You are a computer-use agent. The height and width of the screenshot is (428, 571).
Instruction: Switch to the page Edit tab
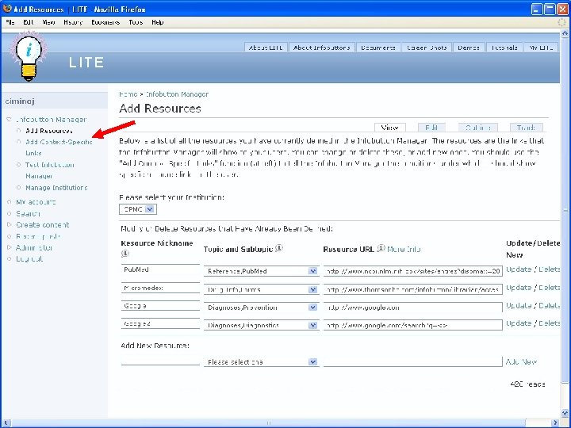431,128
